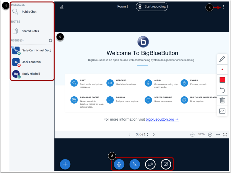The image size is (231, 173).
Task: Go to the previous slide
Action: click(130, 134)
